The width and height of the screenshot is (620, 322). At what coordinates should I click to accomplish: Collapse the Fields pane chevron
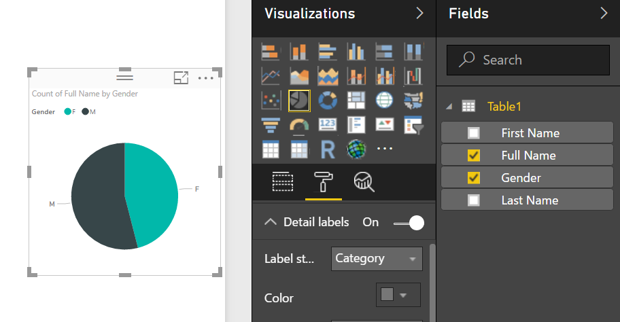604,14
